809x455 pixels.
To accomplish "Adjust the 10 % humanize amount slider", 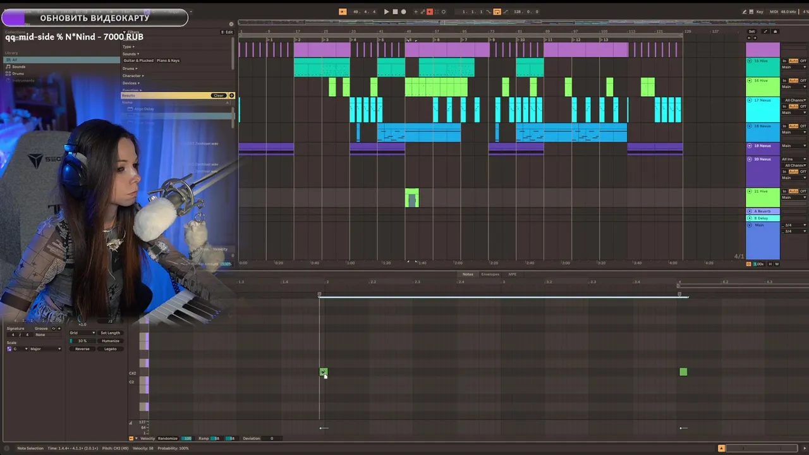I will point(82,341).
